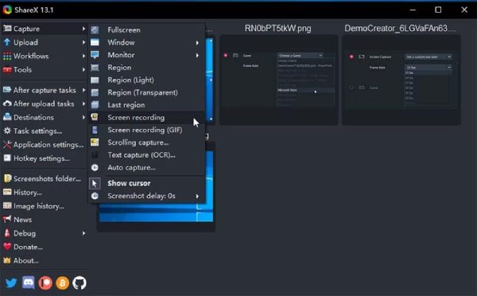Image resolution: width=477 pixels, height=296 pixels.
Task: Open After upload tasks menu
Action: tap(45, 103)
